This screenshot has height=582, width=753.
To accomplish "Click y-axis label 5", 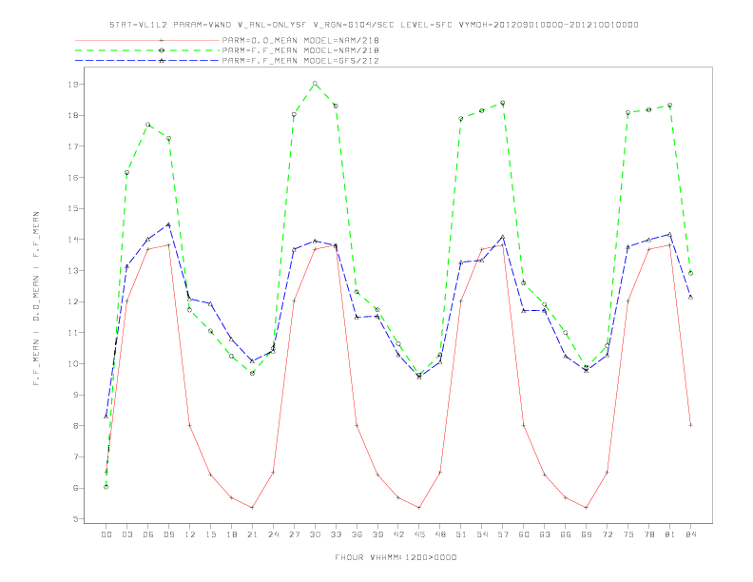I will [x=75, y=519].
